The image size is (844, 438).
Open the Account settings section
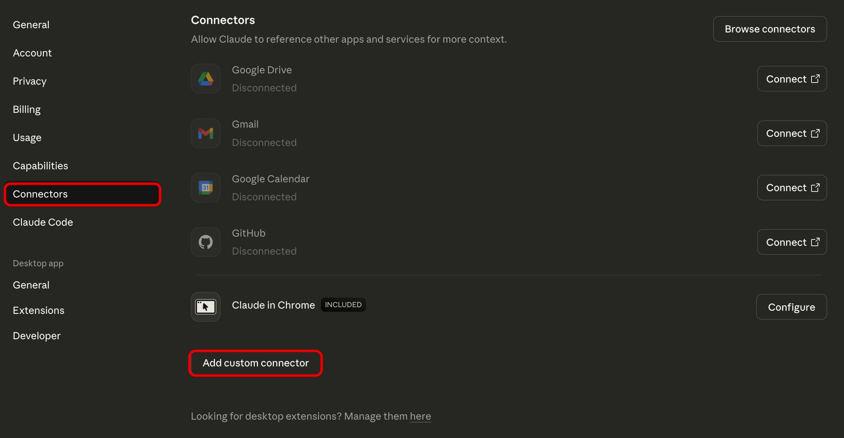tap(32, 53)
